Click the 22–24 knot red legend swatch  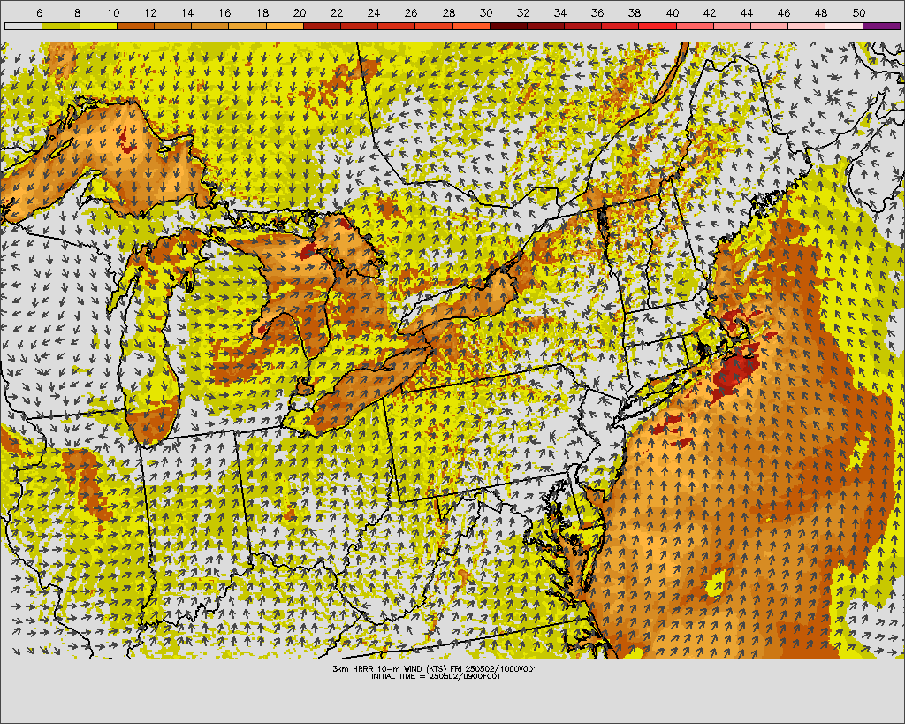(359, 26)
